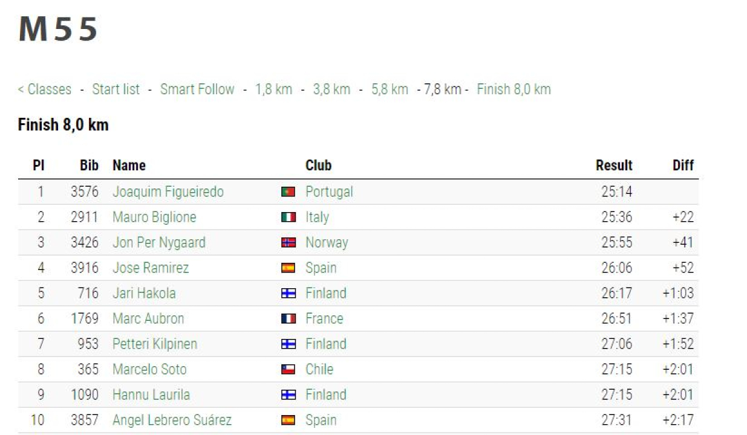Click the Chile flag icon
Image resolution: width=747 pixels, height=435 pixels.
pos(288,370)
